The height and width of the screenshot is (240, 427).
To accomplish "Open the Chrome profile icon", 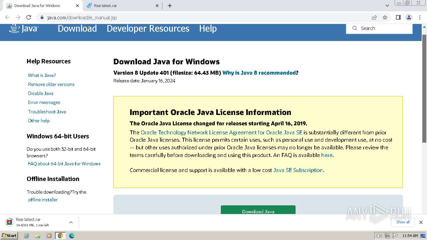I will pos(409,17).
